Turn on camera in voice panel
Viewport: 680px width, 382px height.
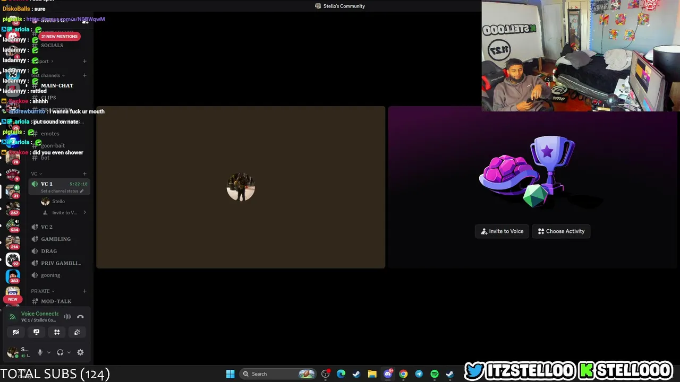(16, 332)
